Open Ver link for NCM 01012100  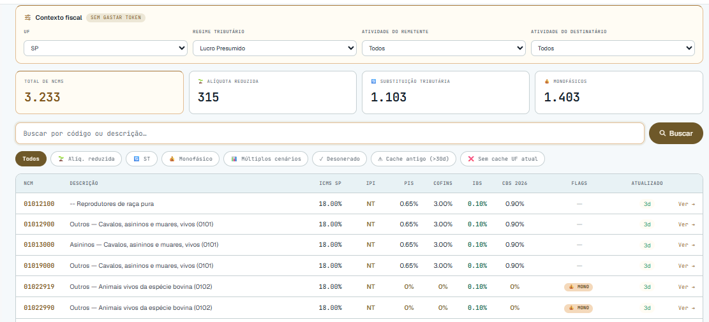point(687,204)
